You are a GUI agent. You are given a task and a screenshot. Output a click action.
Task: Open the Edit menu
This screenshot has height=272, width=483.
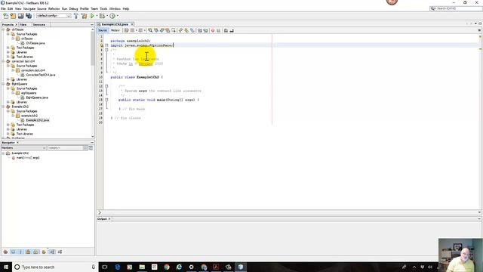click(x=10, y=8)
